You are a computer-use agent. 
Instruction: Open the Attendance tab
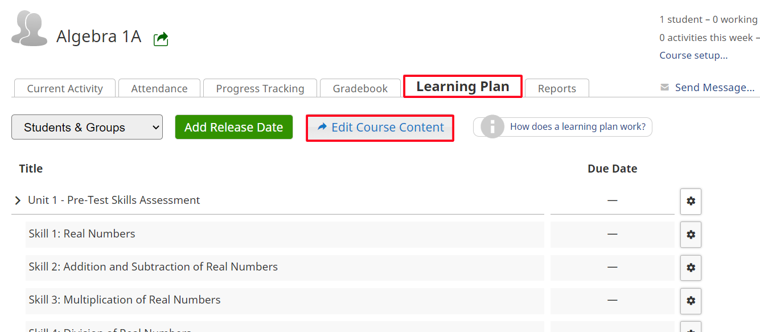(x=159, y=88)
